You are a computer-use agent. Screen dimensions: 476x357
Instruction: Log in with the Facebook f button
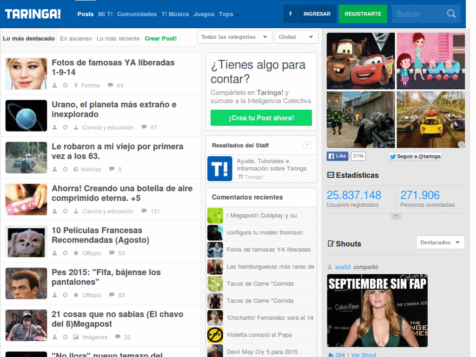pyautogui.click(x=290, y=14)
